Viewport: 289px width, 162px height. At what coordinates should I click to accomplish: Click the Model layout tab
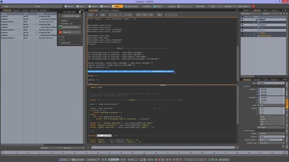click(6, 6)
